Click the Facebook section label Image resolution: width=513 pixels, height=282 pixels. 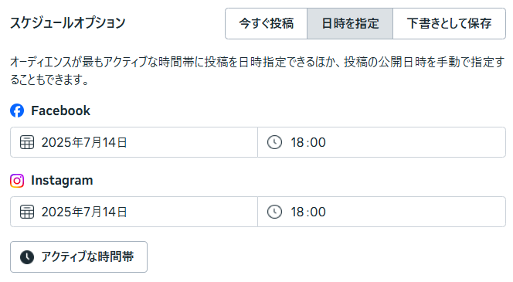[x=60, y=111]
